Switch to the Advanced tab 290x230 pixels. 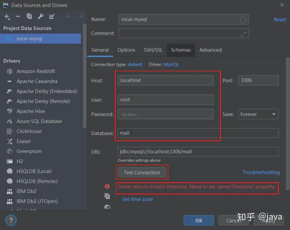211,50
